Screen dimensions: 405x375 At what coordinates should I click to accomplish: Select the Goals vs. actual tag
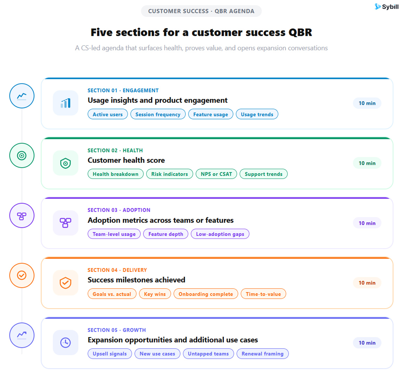point(112,294)
